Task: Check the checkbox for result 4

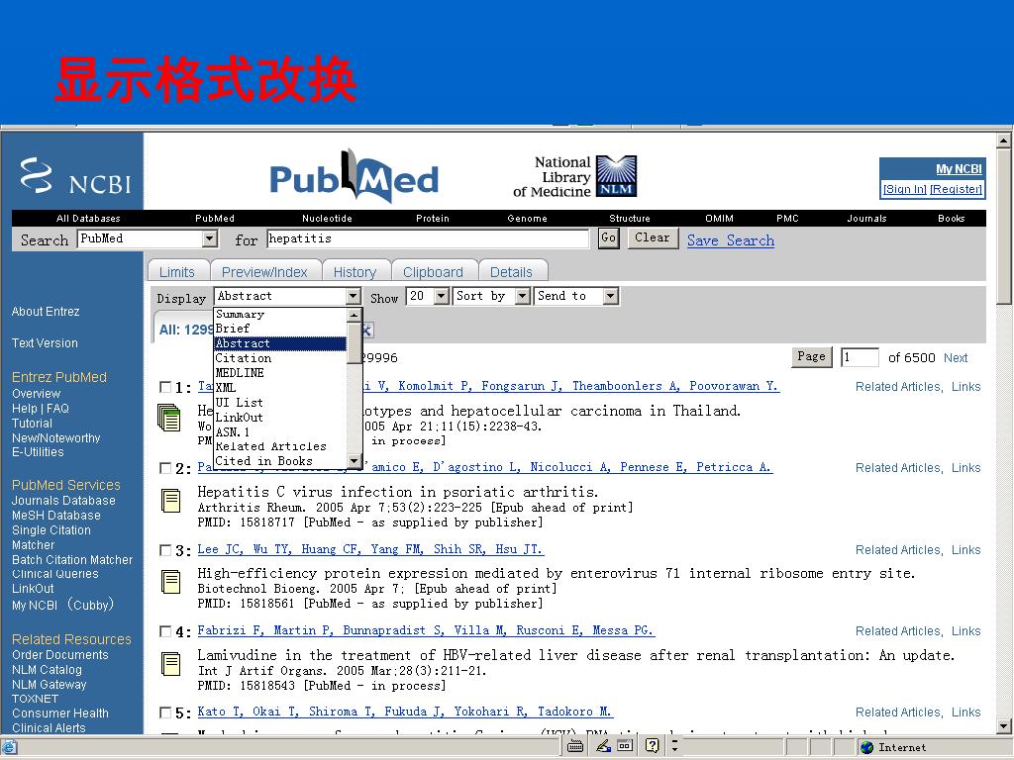Action: coord(165,631)
